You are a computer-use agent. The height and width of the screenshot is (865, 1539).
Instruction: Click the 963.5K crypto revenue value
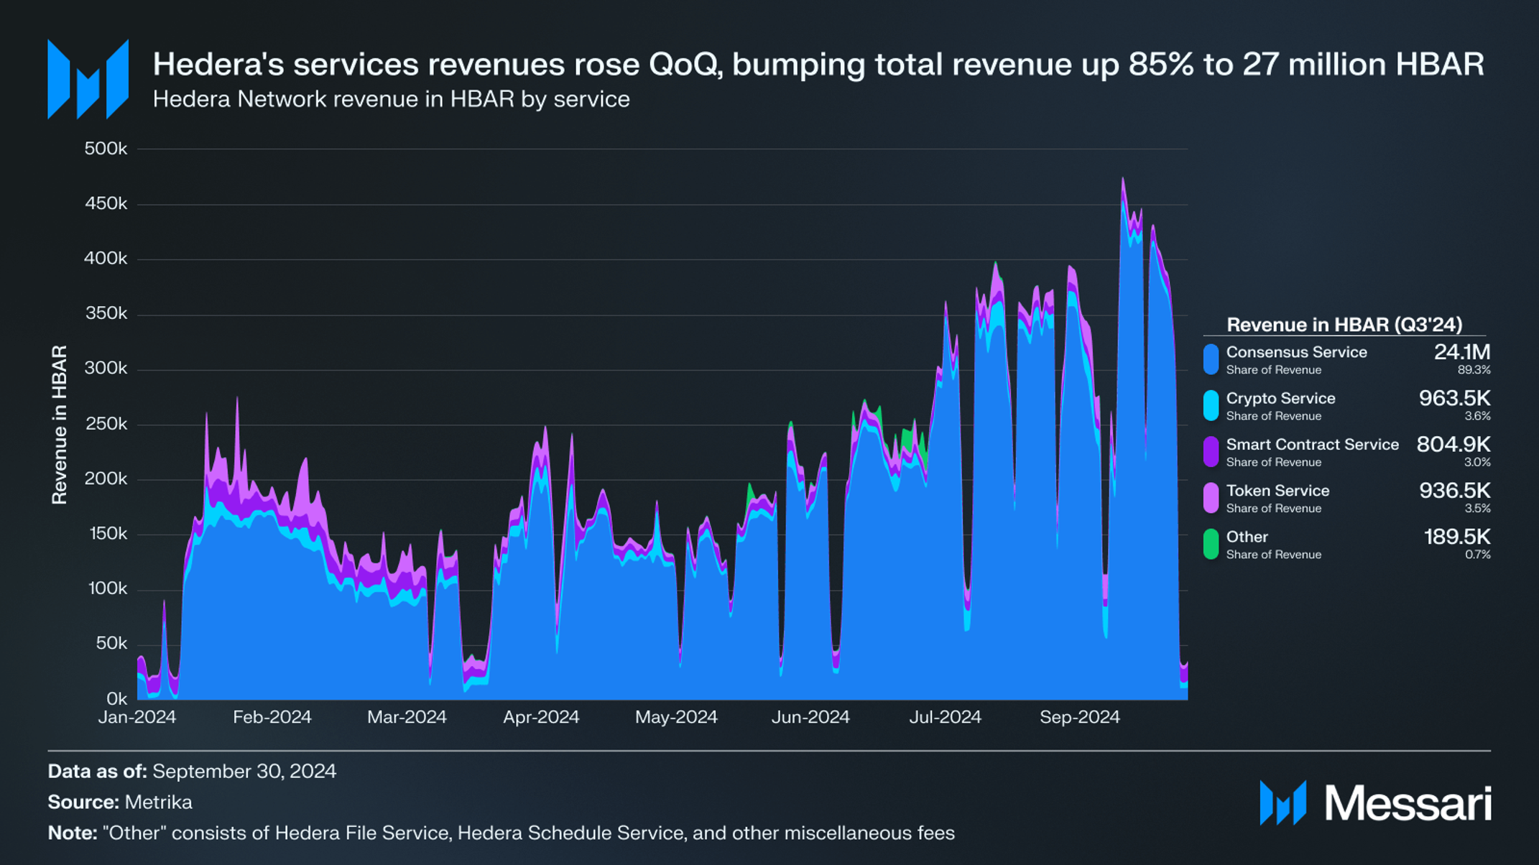tap(1454, 398)
